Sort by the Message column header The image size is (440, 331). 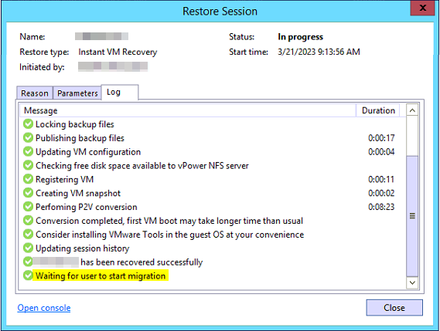(x=188, y=110)
